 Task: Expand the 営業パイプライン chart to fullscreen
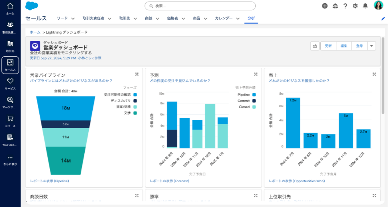(137, 74)
